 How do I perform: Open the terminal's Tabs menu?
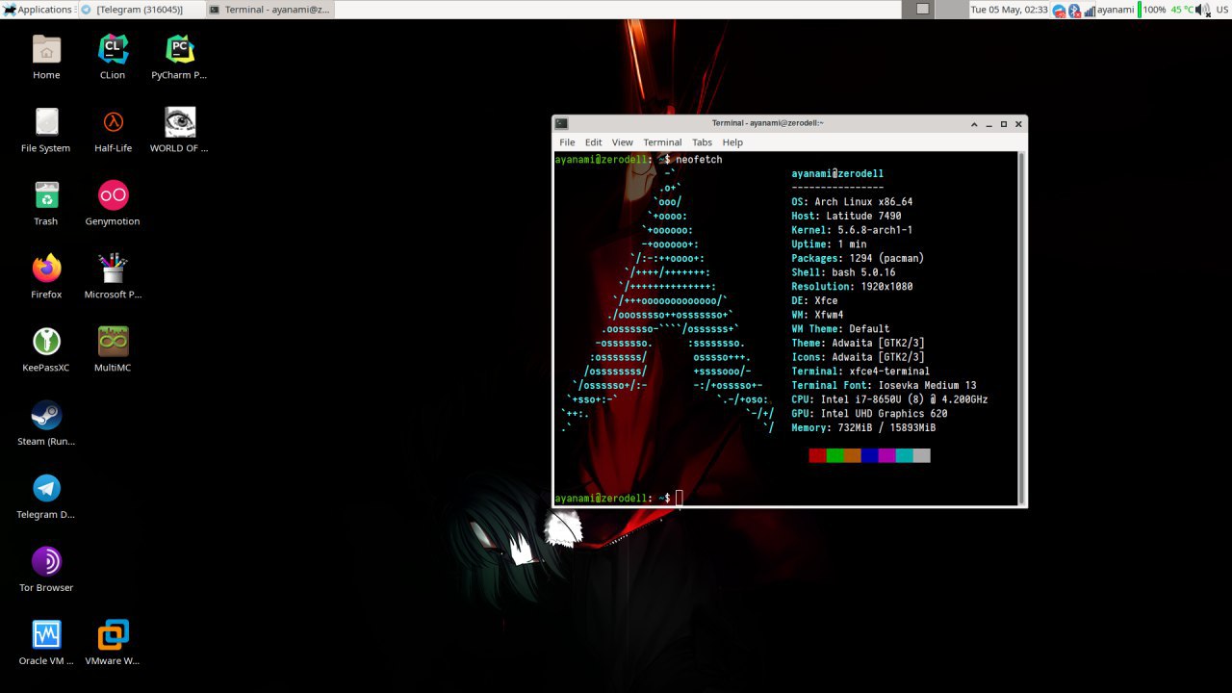click(703, 142)
